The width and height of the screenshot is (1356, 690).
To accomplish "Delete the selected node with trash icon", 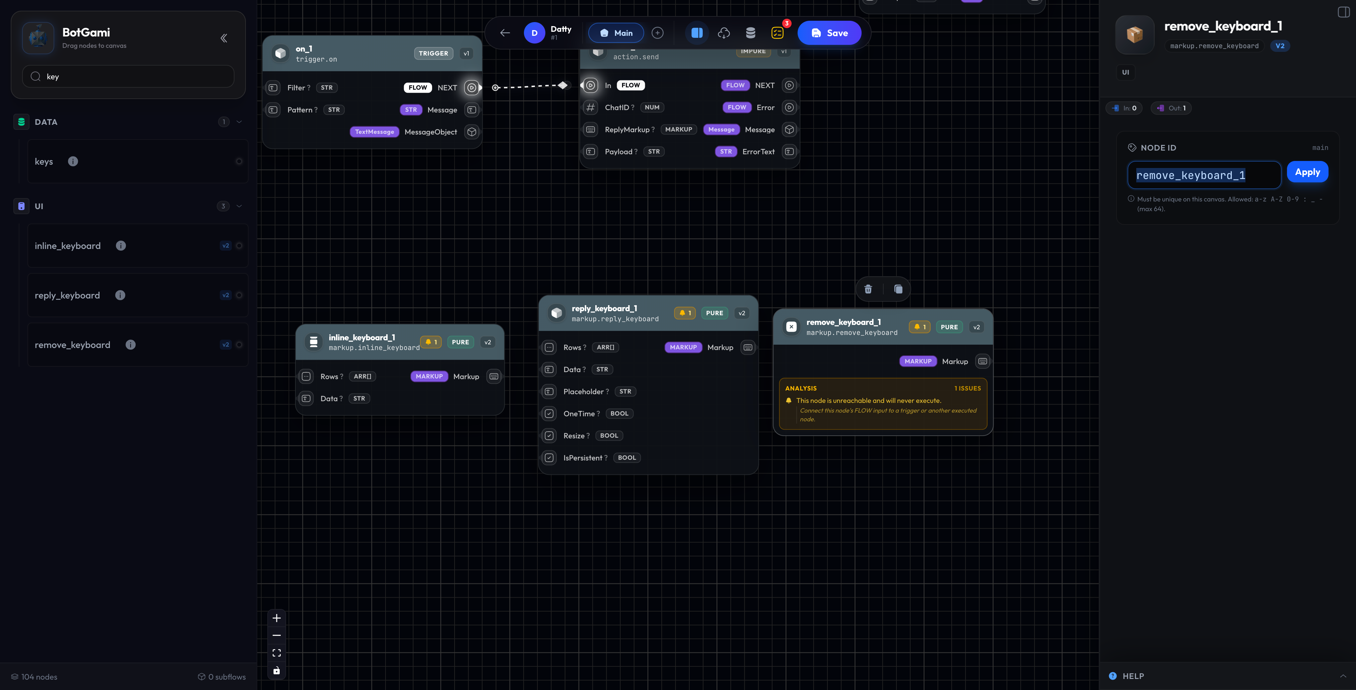I will [868, 289].
